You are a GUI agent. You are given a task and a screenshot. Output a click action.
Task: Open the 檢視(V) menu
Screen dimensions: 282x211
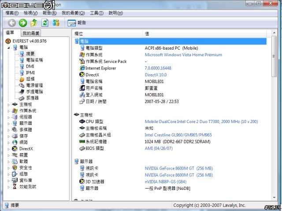tap(30, 13)
